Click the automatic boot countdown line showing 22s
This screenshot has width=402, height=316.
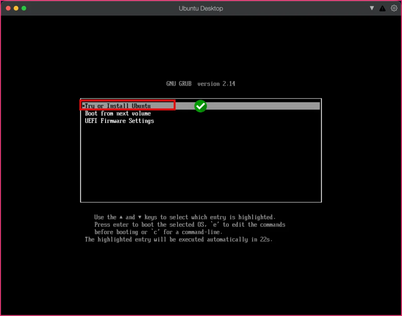coord(179,239)
